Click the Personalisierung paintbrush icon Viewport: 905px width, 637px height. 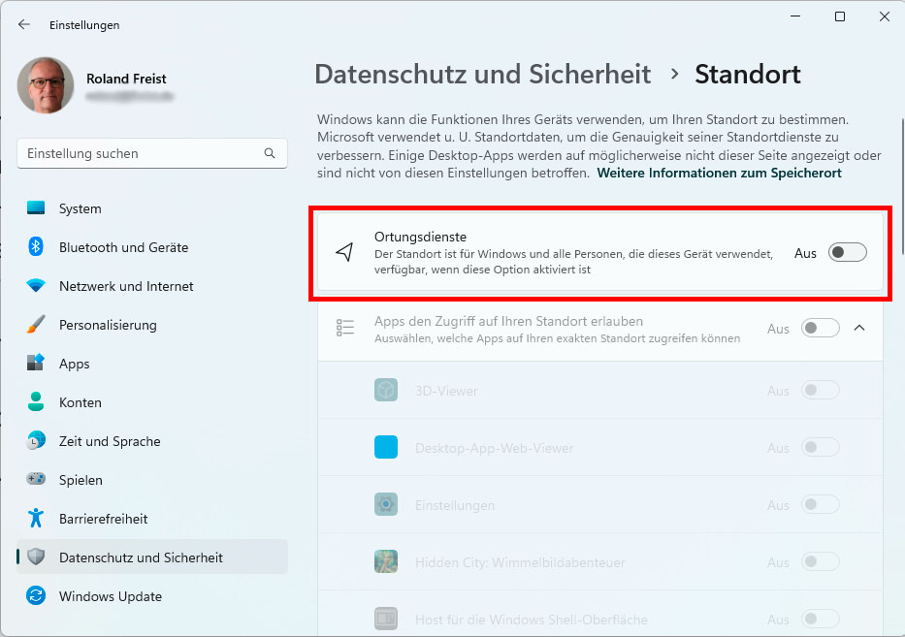(x=36, y=324)
